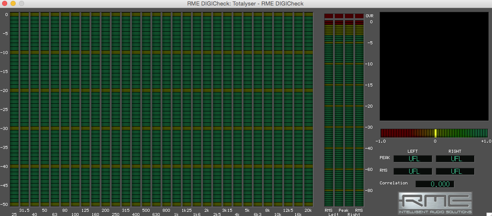Viewport: 492px width, 216px height.
Task: Click the 20k frequency label
Action: tap(309, 210)
